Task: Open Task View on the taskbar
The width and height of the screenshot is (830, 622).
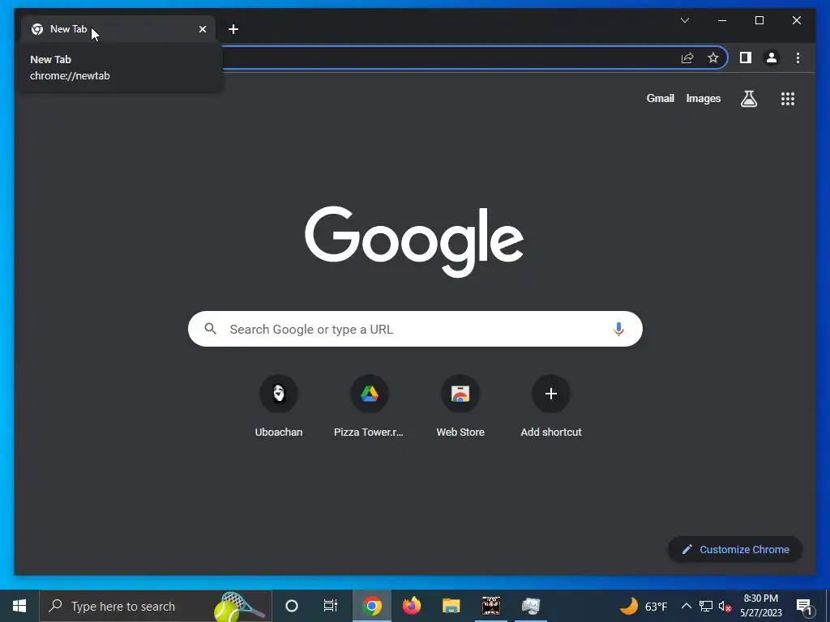Action: (331, 606)
